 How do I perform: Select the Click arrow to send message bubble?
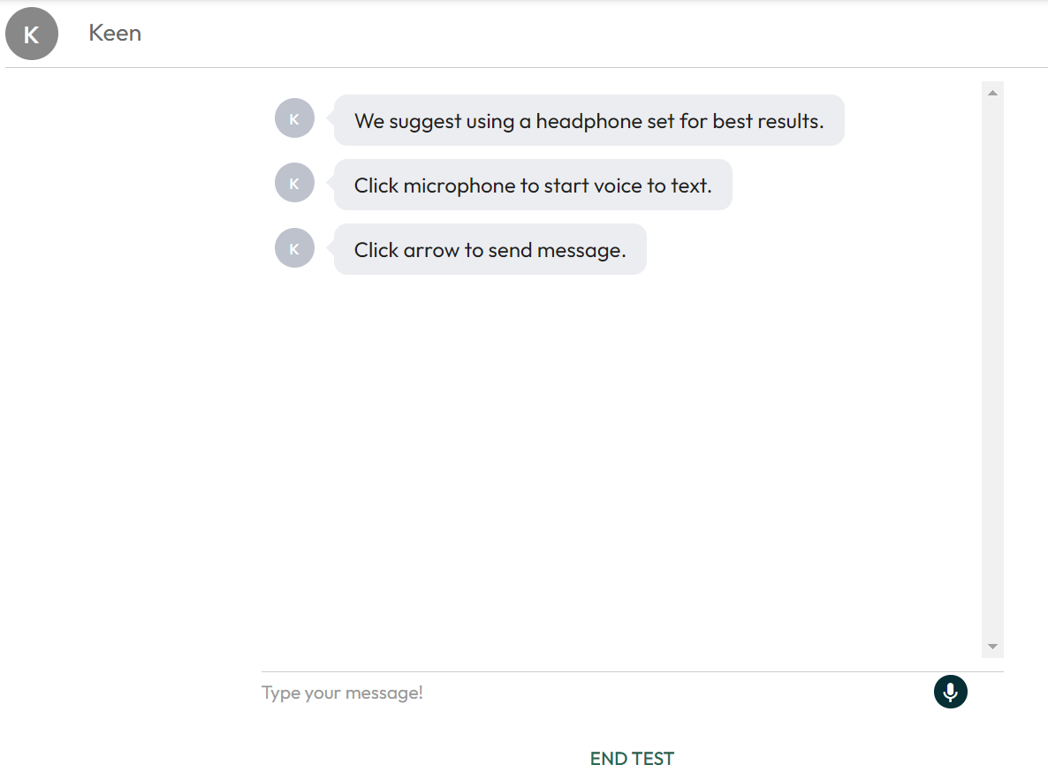click(x=490, y=249)
